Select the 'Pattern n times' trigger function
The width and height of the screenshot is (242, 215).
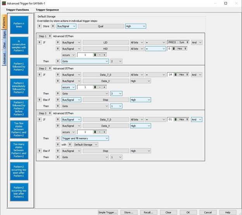(19, 25)
